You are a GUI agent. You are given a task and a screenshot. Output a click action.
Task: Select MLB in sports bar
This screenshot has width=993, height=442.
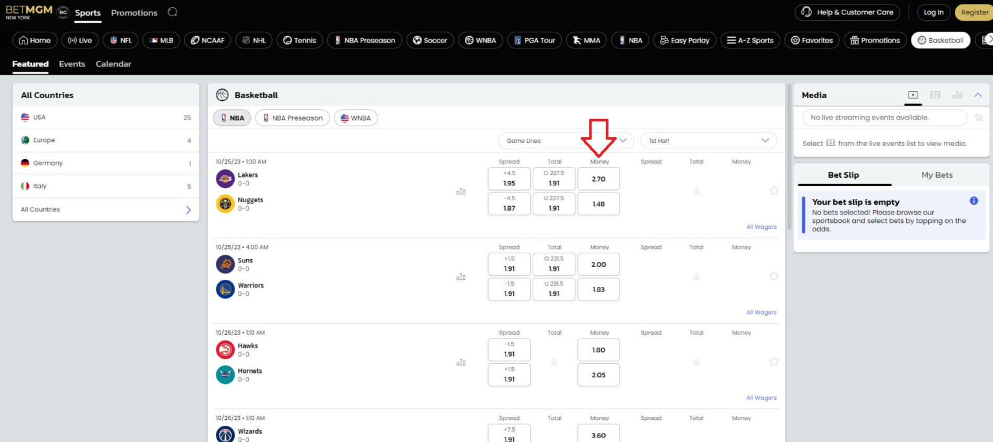[162, 40]
